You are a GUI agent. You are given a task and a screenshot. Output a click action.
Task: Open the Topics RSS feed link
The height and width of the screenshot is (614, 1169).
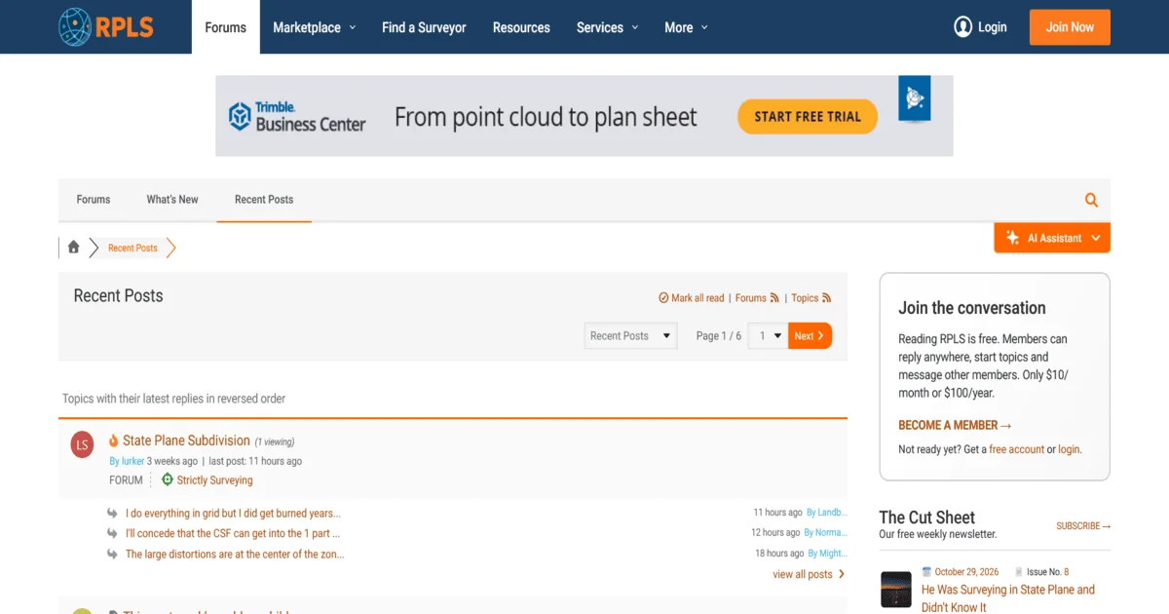click(x=811, y=298)
